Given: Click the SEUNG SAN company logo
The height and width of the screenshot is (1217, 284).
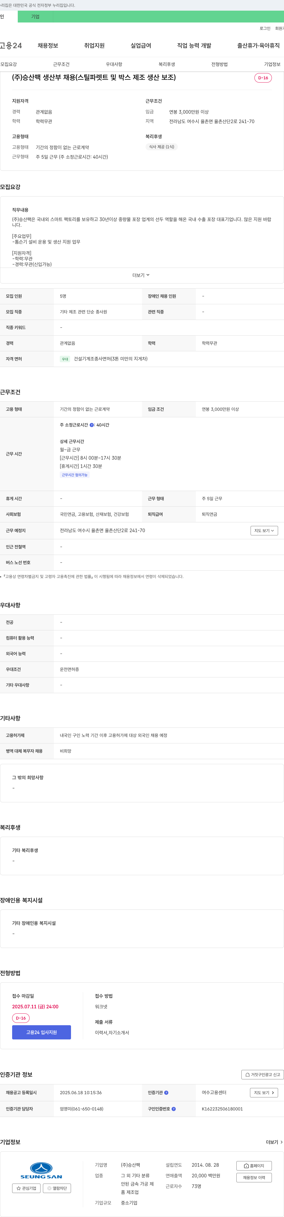Looking at the screenshot, I should (41, 1170).
